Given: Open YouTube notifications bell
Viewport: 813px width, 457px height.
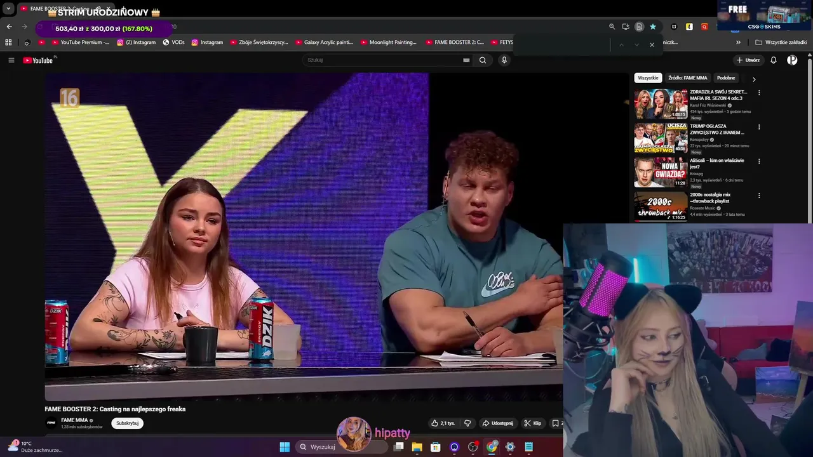Looking at the screenshot, I should [774, 60].
